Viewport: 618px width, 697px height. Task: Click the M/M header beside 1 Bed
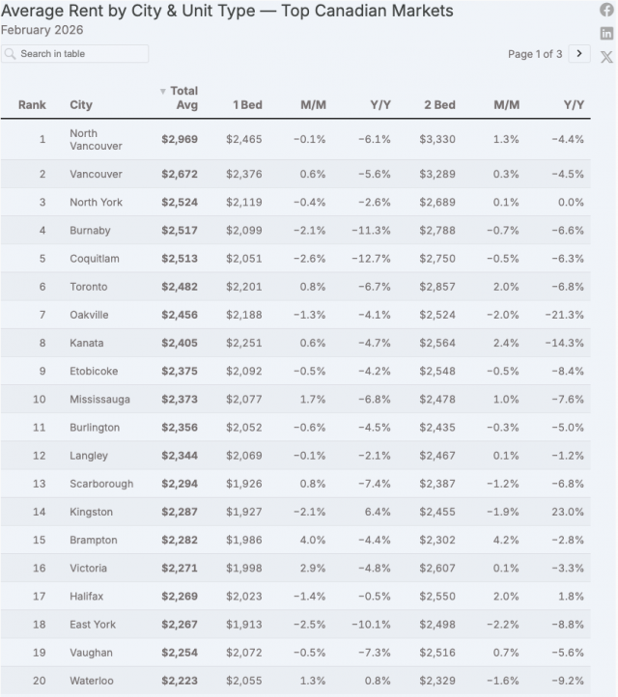pos(313,104)
